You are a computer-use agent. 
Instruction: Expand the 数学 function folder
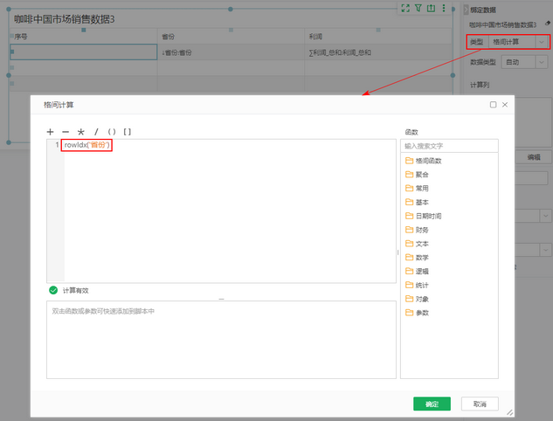click(417, 258)
